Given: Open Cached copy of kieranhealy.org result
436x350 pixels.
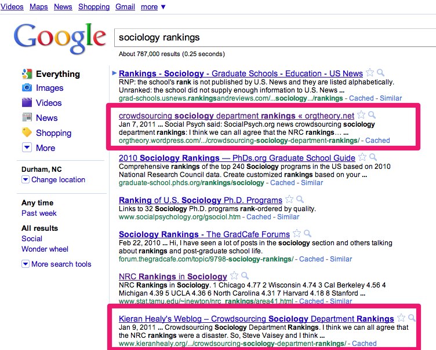Looking at the screenshot, I should [x=364, y=343].
